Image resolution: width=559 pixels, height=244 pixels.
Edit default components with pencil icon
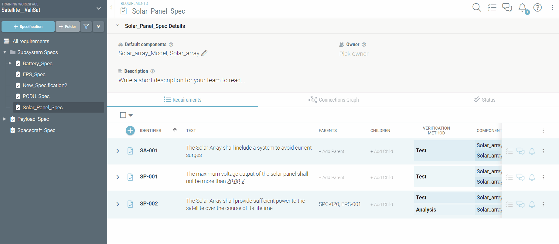[x=205, y=53]
